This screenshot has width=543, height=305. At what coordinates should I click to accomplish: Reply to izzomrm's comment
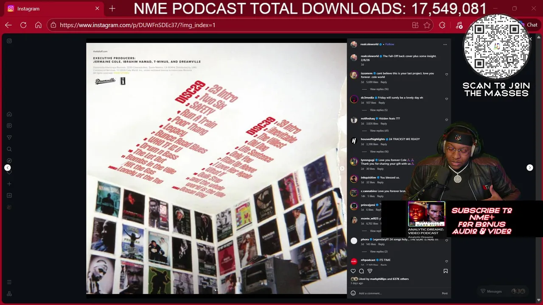click(x=383, y=82)
